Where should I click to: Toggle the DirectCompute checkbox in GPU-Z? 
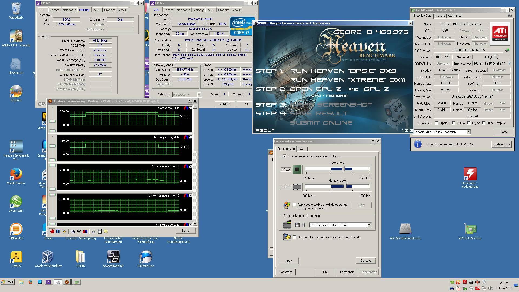click(484, 123)
